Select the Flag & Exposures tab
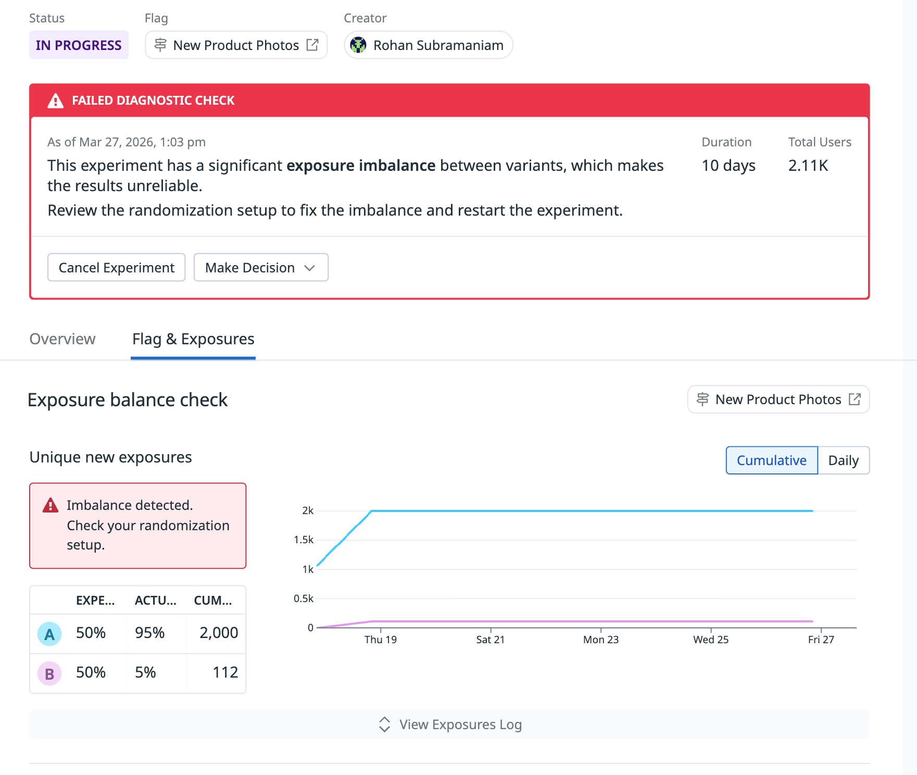Viewport: 917px width, 775px height. click(x=193, y=339)
